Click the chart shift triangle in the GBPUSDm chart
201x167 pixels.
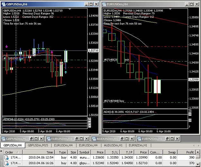70,9
